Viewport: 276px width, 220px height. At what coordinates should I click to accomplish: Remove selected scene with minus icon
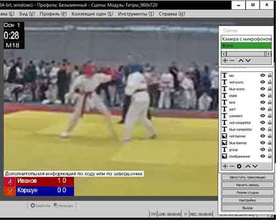tap(232, 60)
